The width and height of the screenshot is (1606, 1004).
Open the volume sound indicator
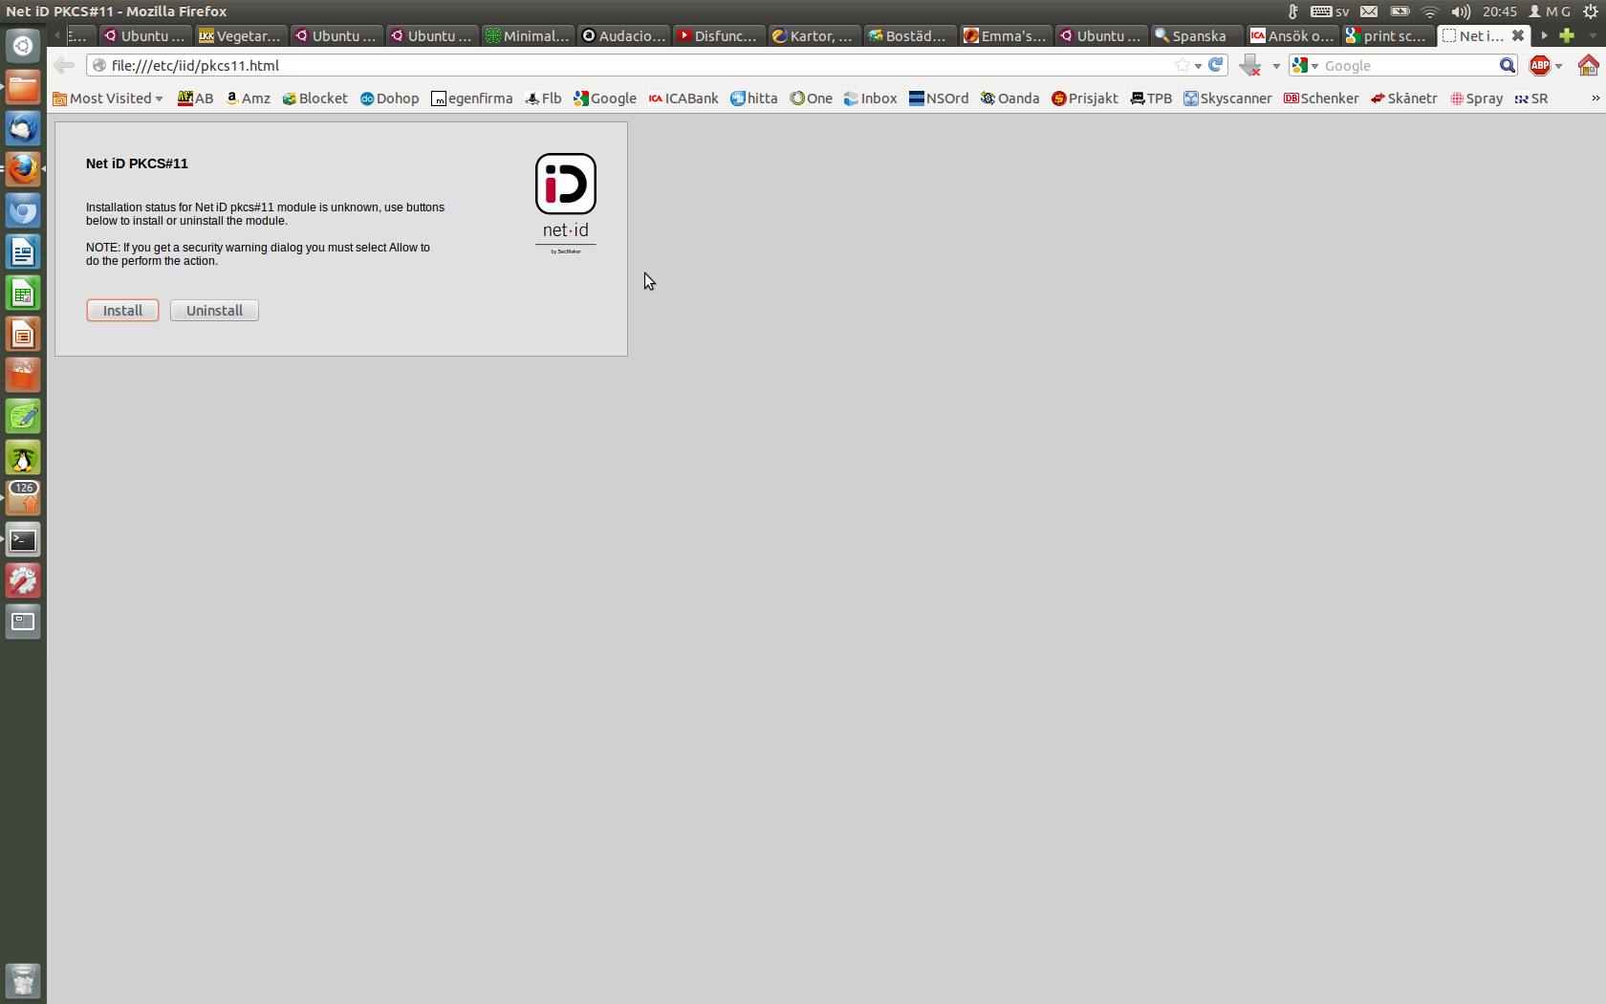1461,11
